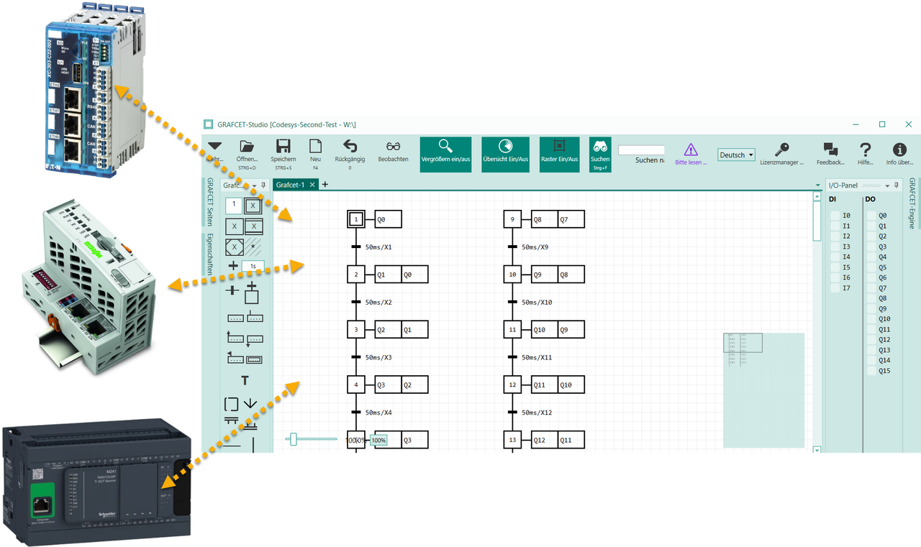Close the Grafcet-1 tab
The height and width of the screenshot is (547, 921).
tap(312, 185)
